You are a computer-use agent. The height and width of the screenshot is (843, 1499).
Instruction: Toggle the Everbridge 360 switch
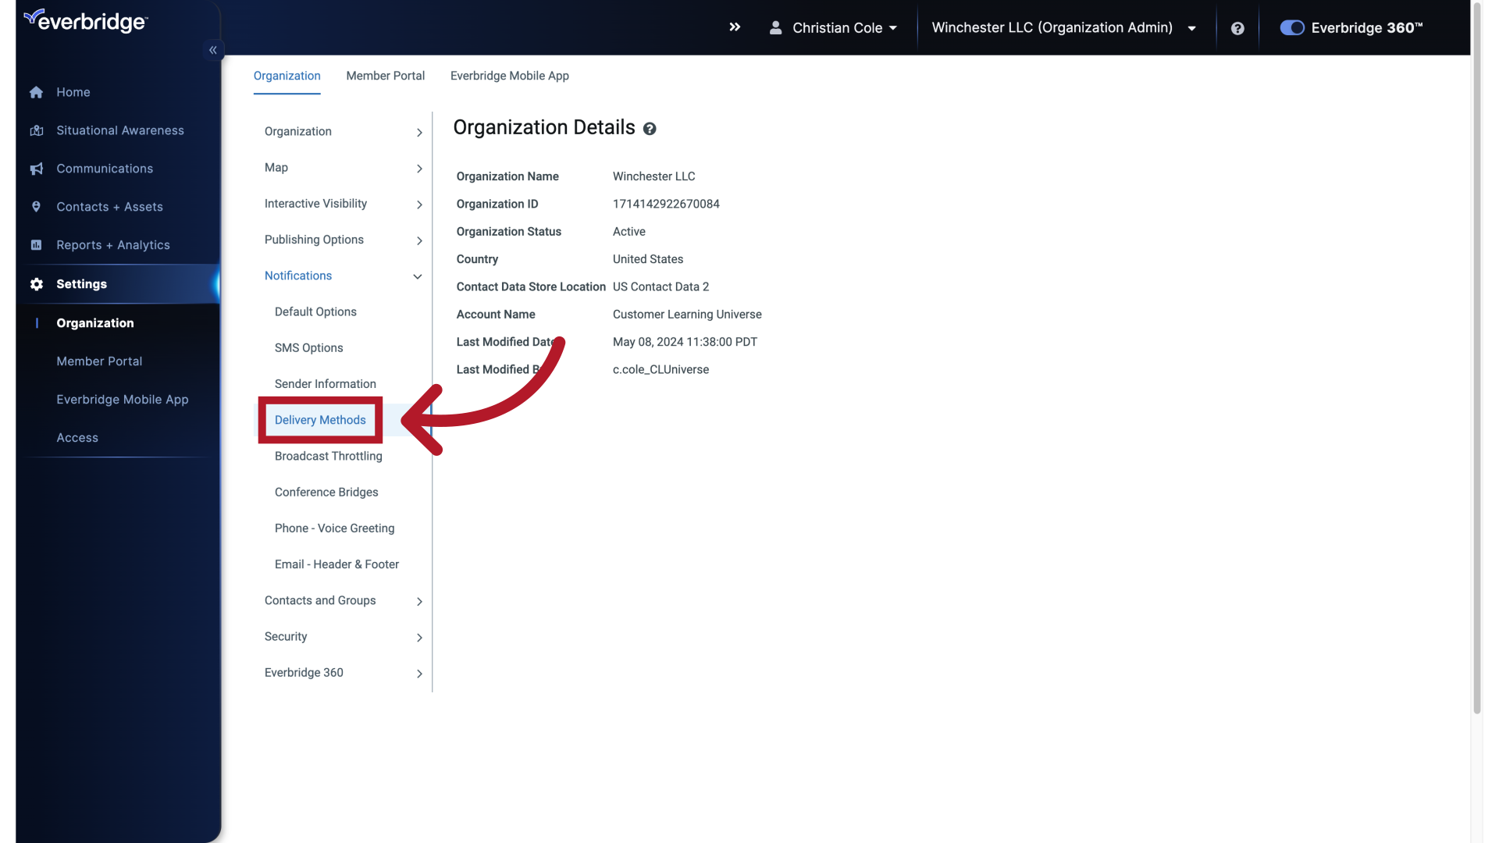(1292, 27)
